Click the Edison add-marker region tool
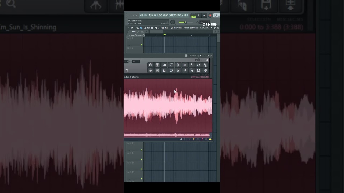 192,65
